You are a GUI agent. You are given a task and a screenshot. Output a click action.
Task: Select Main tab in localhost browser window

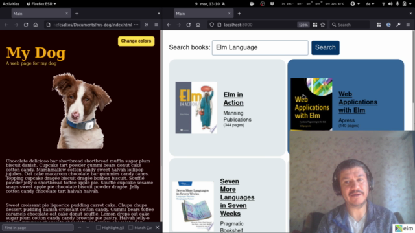point(203,13)
